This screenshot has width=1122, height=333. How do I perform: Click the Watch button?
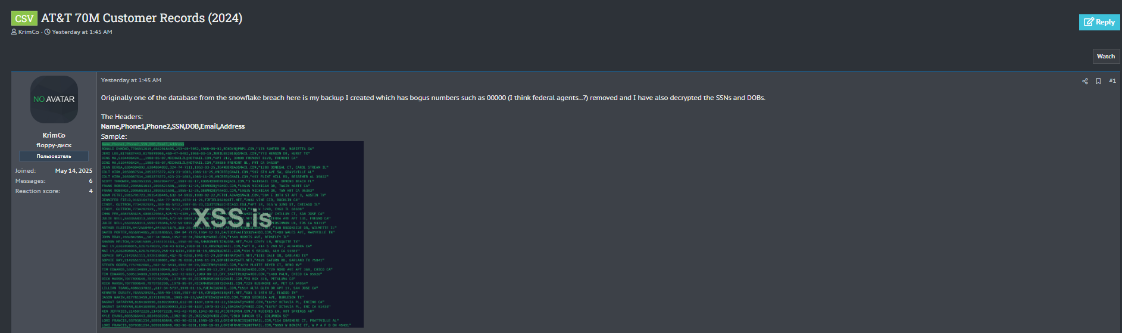point(1106,56)
